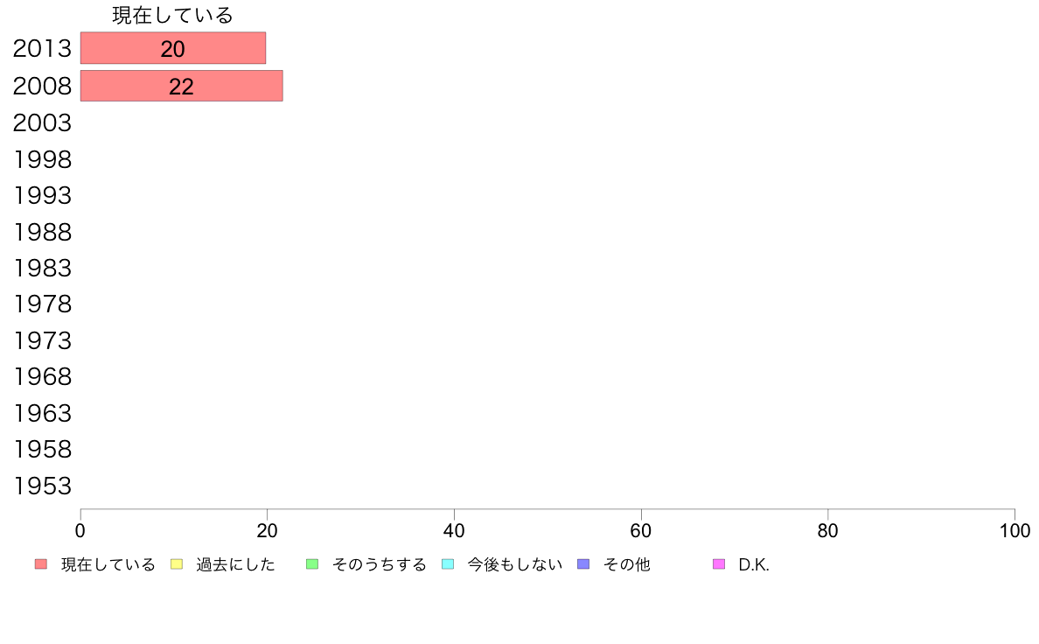This screenshot has height=644, width=1039.
Task: Click the blue その他 legend swatch
Action: tap(583, 564)
